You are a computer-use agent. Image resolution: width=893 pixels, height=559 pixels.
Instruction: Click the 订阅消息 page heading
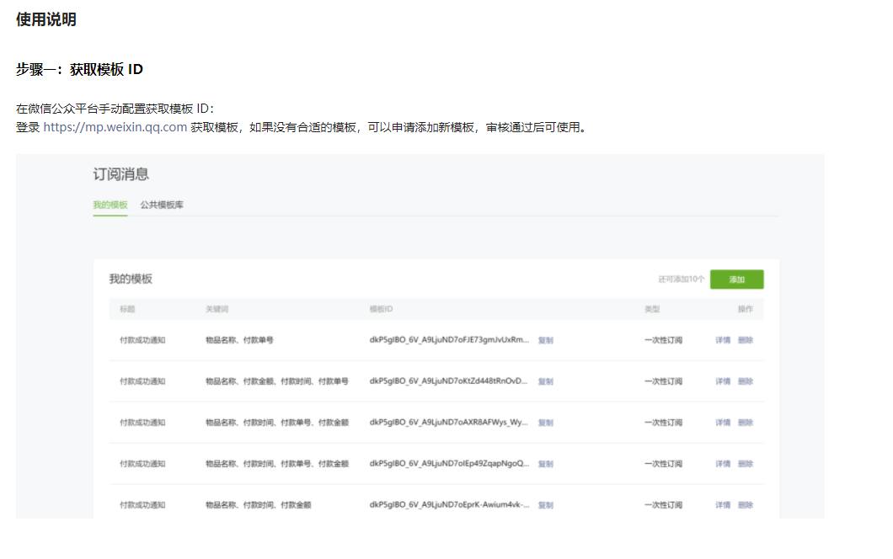120,174
